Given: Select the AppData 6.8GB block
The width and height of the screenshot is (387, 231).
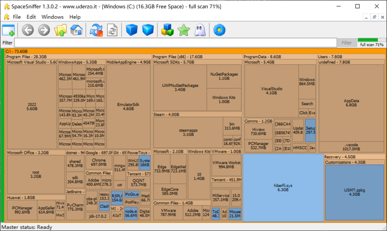Looking at the screenshot, I should (351, 103).
